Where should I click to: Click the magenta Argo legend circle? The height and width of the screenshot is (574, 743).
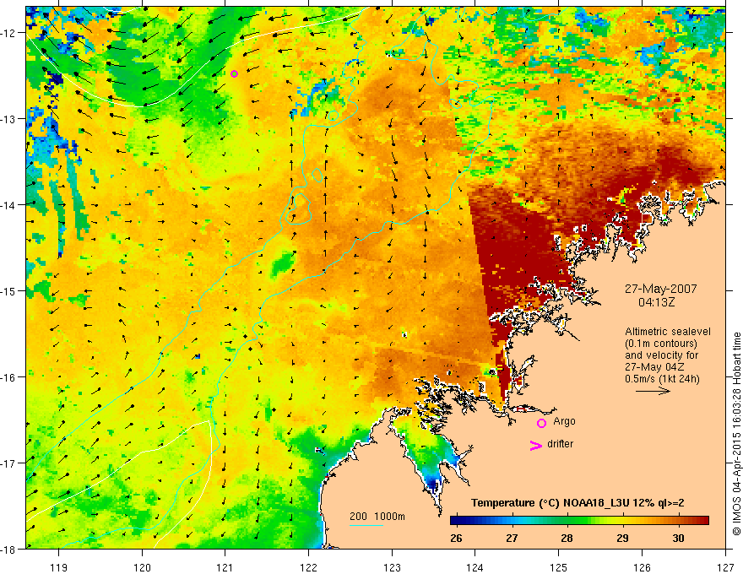541,423
